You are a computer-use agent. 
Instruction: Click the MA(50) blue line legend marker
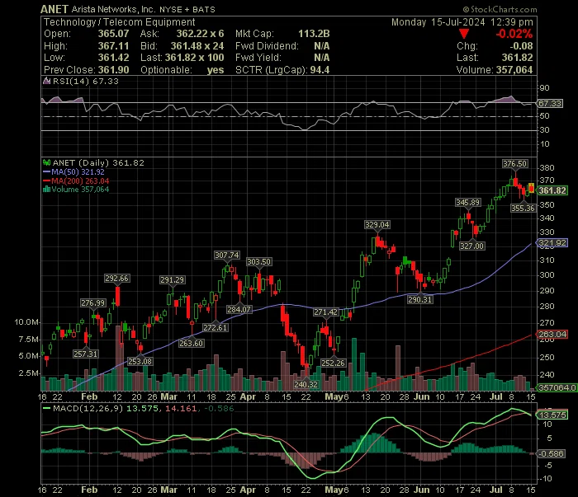coord(46,171)
